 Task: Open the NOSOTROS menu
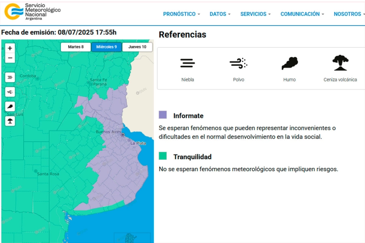(349, 14)
